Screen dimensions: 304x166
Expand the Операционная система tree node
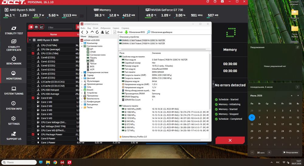pos(82,72)
